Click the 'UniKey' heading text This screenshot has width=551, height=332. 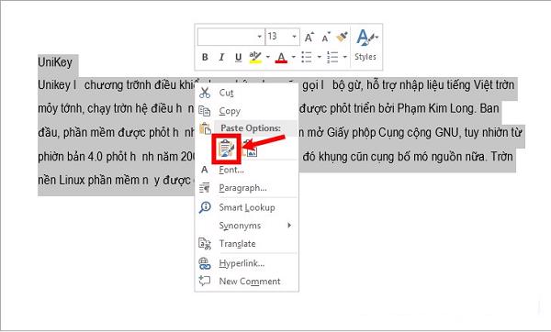coord(55,62)
